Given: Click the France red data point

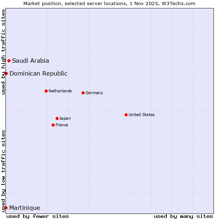Looking at the screenshot, I should point(53,125).
